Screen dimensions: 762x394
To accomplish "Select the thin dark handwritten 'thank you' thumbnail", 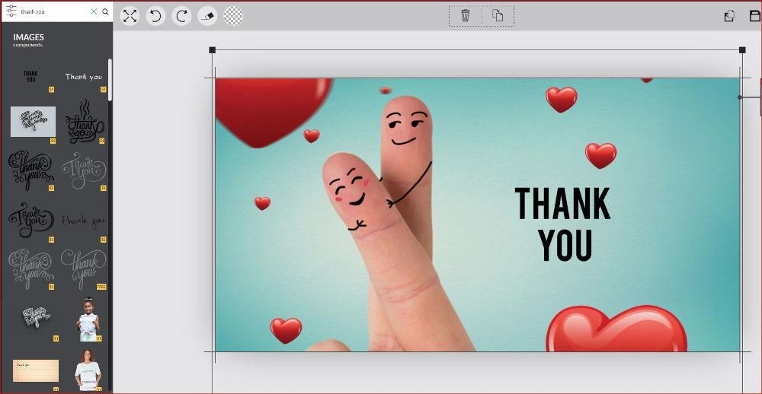I will point(84,222).
